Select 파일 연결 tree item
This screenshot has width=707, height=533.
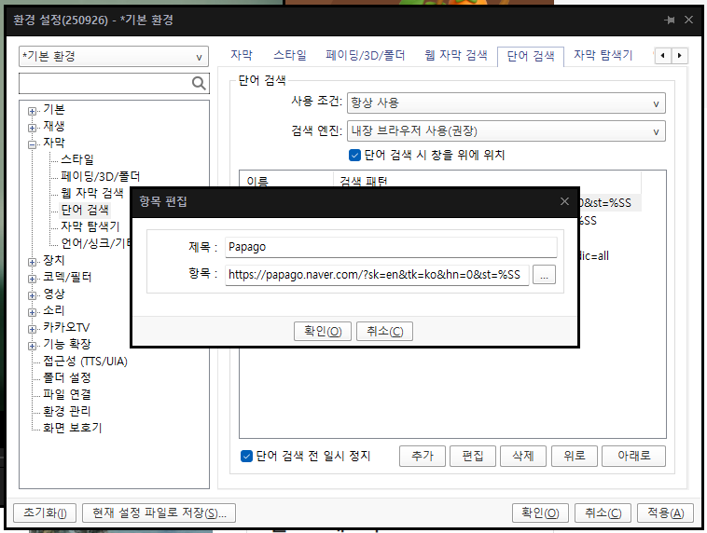click(67, 395)
